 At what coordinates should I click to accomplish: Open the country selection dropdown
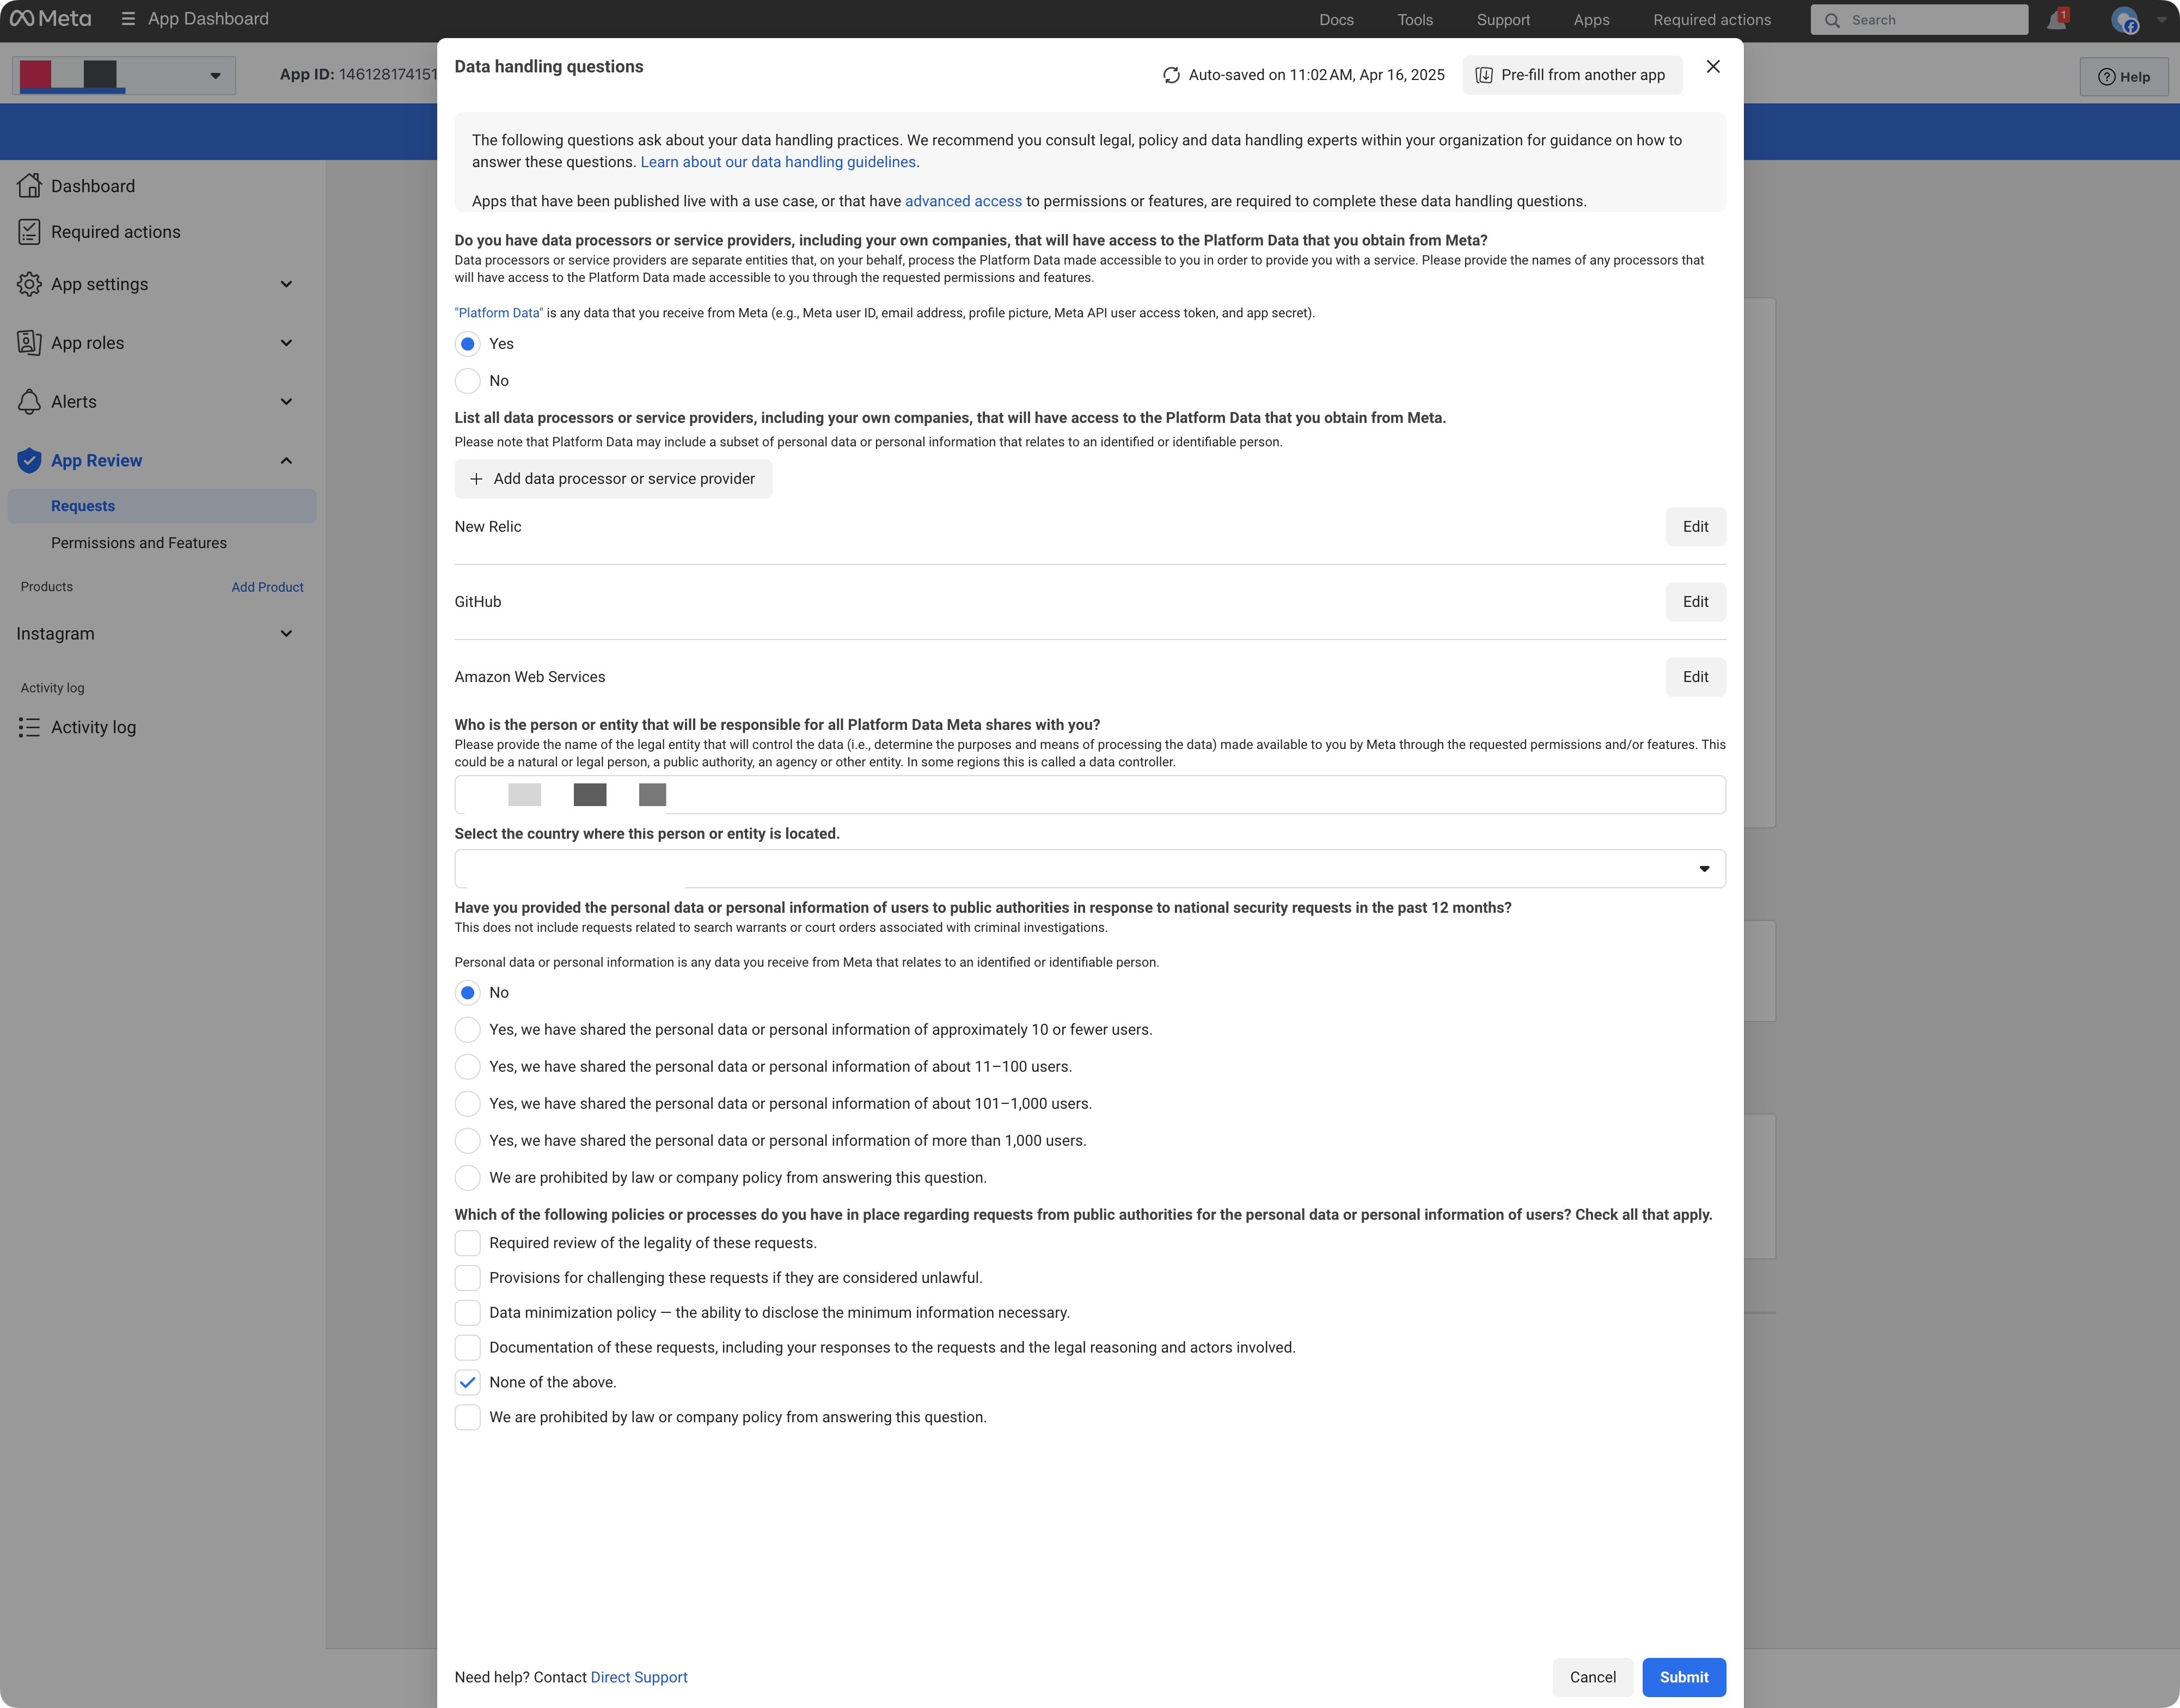pyautogui.click(x=1089, y=869)
